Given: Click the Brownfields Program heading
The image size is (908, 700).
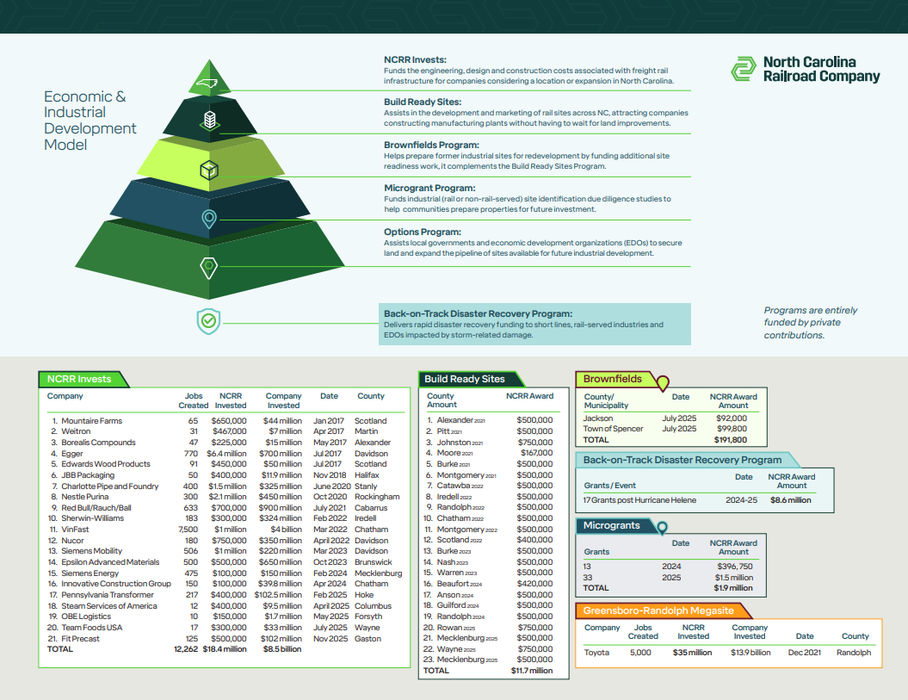Looking at the screenshot, I should (x=431, y=145).
